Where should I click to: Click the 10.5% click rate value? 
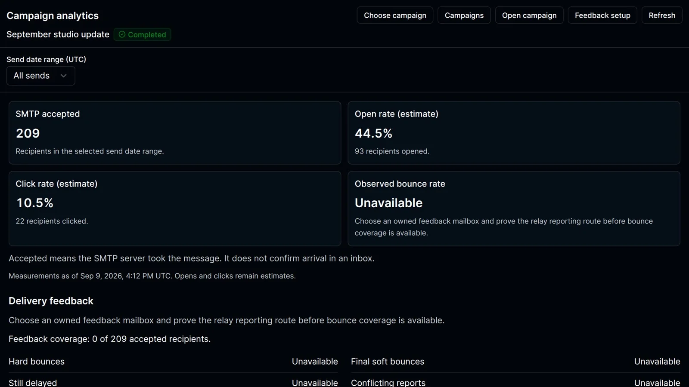(35, 203)
